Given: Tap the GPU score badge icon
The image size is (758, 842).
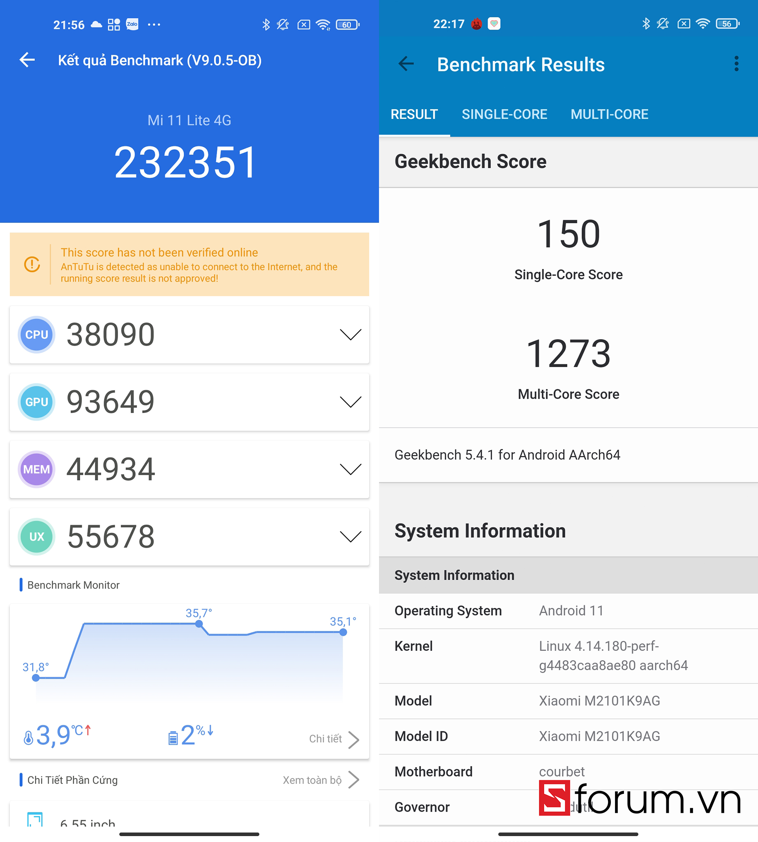Looking at the screenshot, I should tap(37, 402).
